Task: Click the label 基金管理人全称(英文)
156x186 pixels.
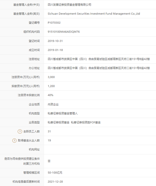Action: coord(26,14)
